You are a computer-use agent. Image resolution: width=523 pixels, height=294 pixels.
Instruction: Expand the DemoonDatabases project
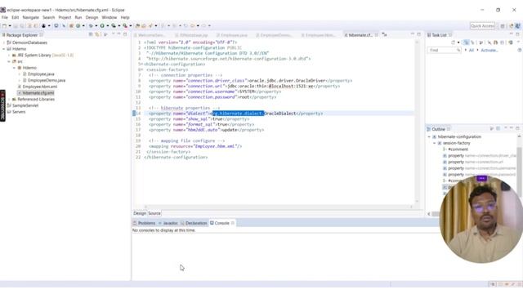point(3,42)
